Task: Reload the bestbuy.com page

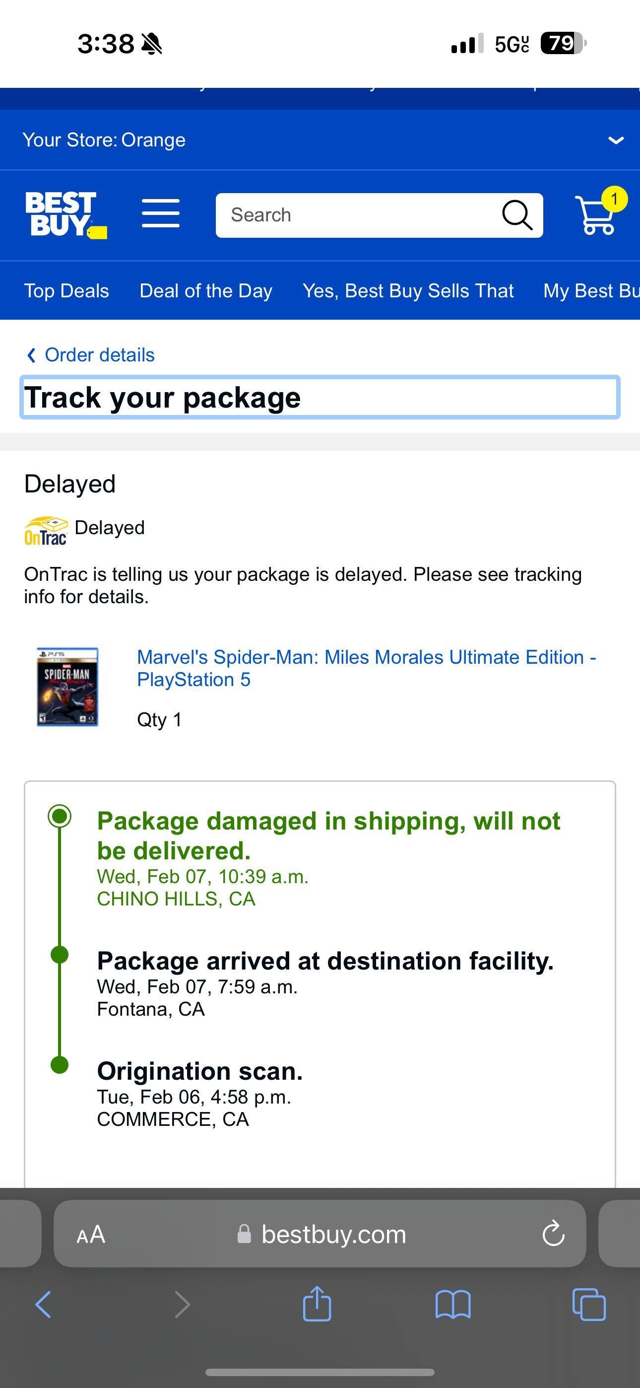Action: (553, 1233)
